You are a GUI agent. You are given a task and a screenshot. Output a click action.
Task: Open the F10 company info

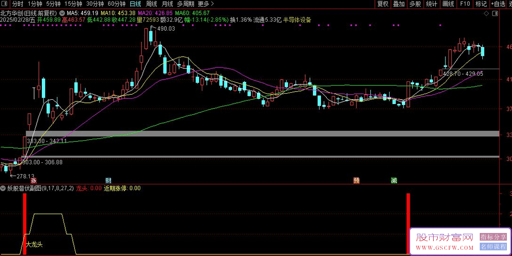click(x=465, y=4)
